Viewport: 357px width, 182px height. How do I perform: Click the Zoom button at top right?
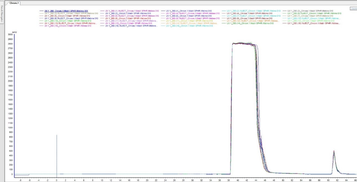point(353,9)
